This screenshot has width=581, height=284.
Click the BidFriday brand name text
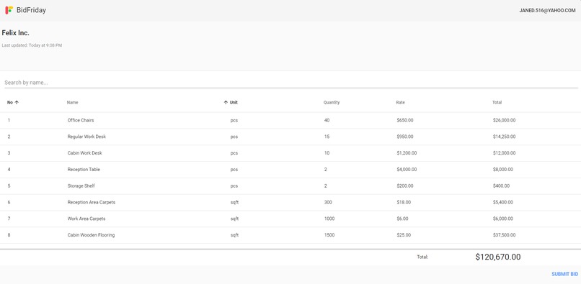click(x=31, y=10)
